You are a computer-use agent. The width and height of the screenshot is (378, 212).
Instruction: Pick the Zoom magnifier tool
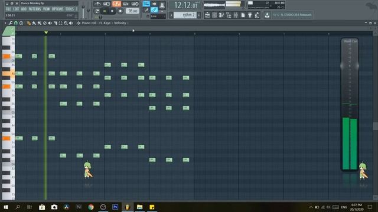[x=66, y=23]
